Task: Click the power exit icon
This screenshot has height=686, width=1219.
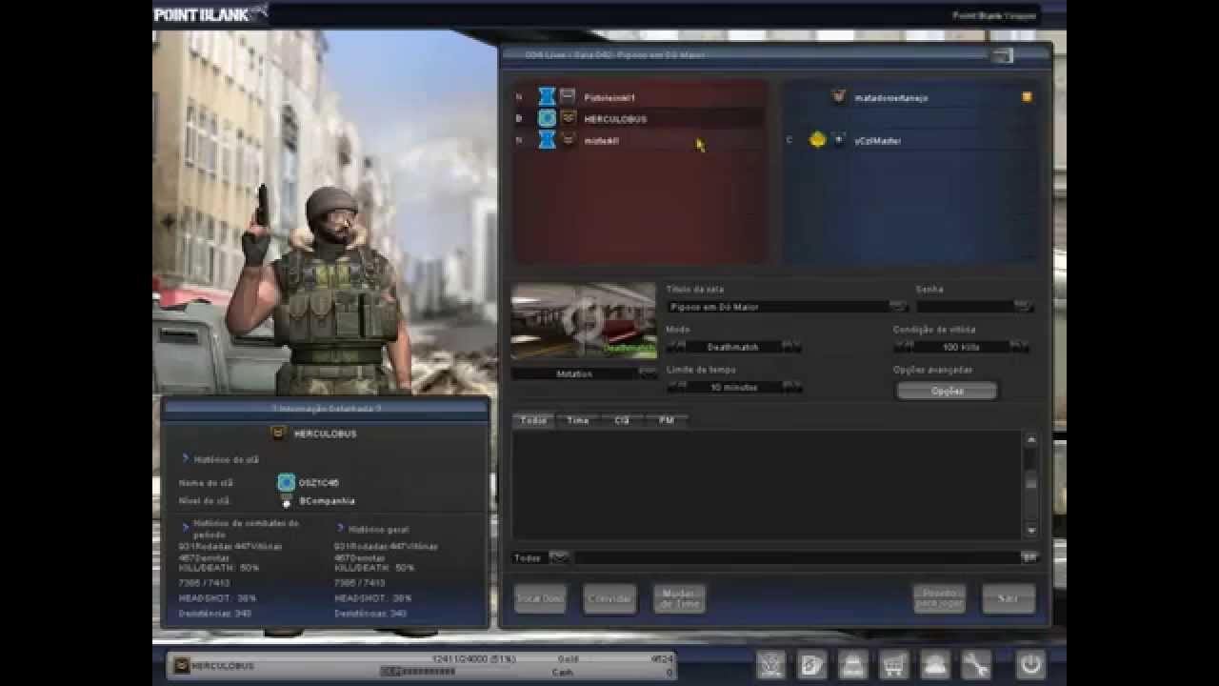Action: point(1030,664)
